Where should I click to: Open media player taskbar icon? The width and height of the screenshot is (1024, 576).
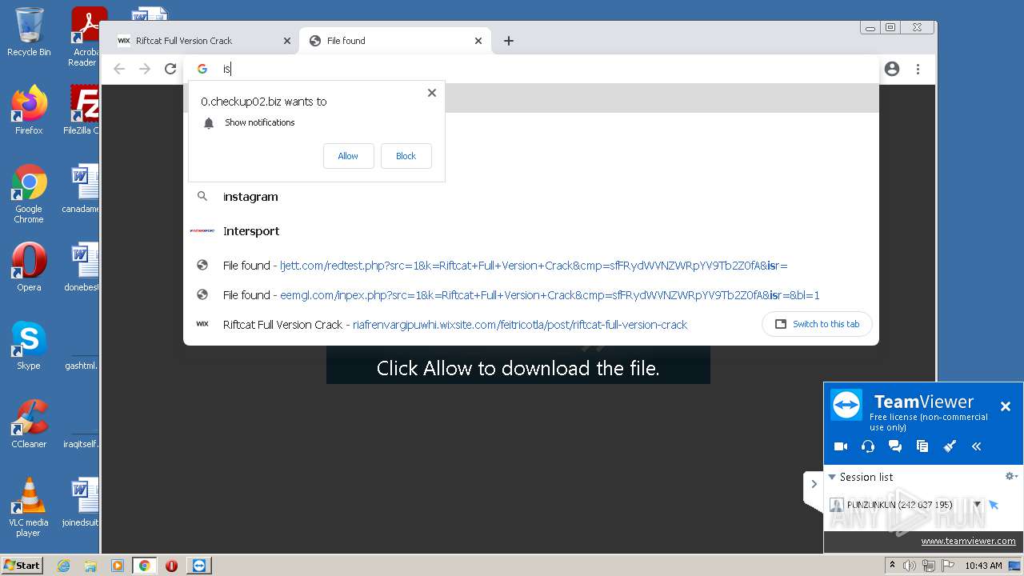pyautogui.click(x=118, y=566)
